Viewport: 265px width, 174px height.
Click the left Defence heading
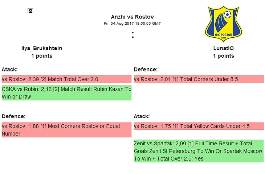[13, 116]
